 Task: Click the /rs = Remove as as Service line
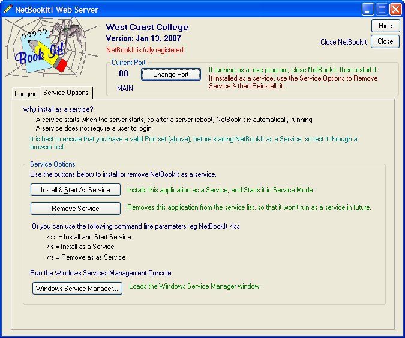coord(86,257)
